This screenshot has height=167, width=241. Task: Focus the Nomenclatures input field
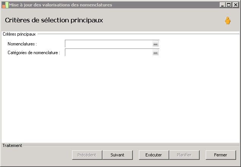point(109,44)
